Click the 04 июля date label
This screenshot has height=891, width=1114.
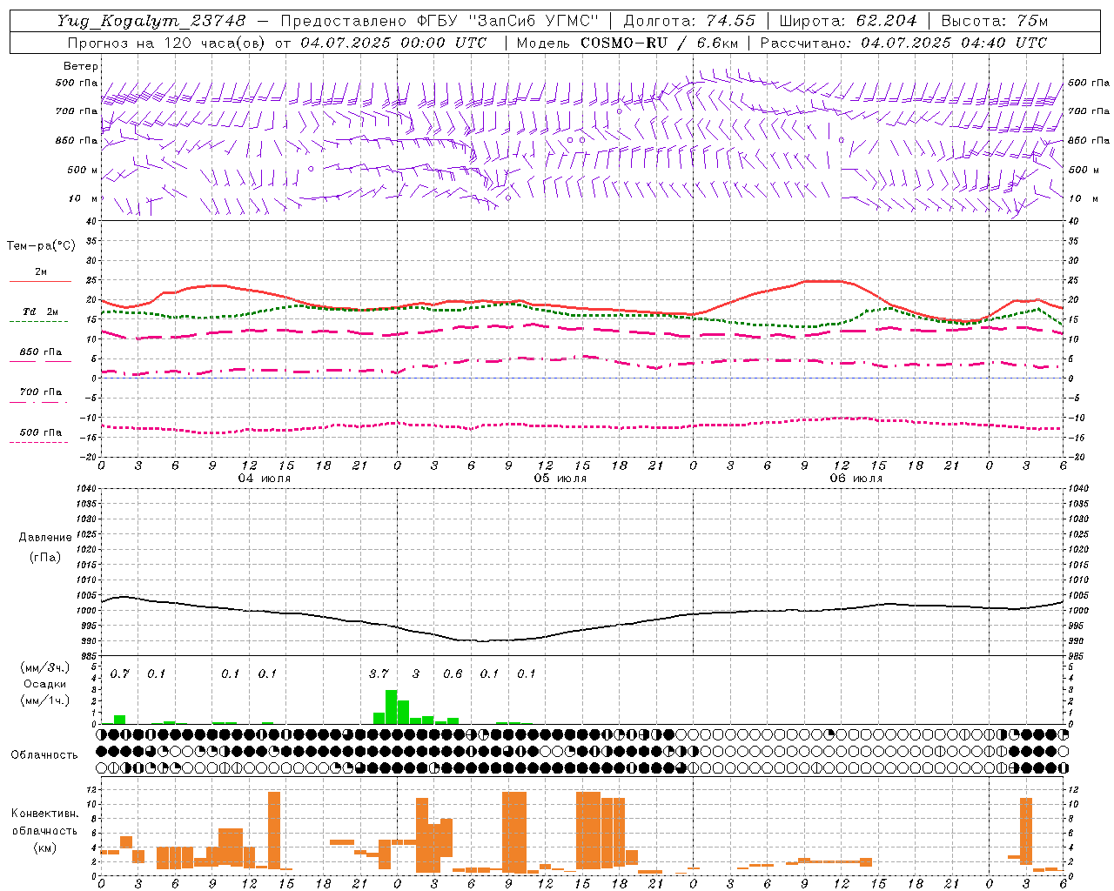click(265, 479)
